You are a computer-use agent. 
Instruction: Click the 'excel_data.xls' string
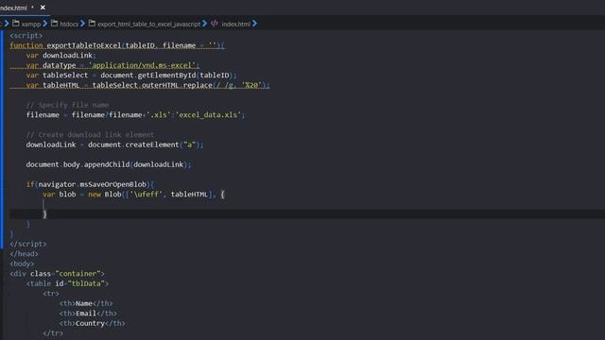(x=208, y=115)
